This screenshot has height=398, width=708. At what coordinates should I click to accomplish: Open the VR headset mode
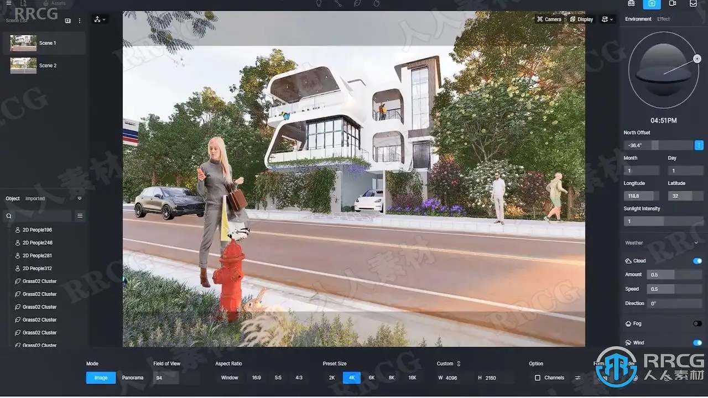click(632, 3)
